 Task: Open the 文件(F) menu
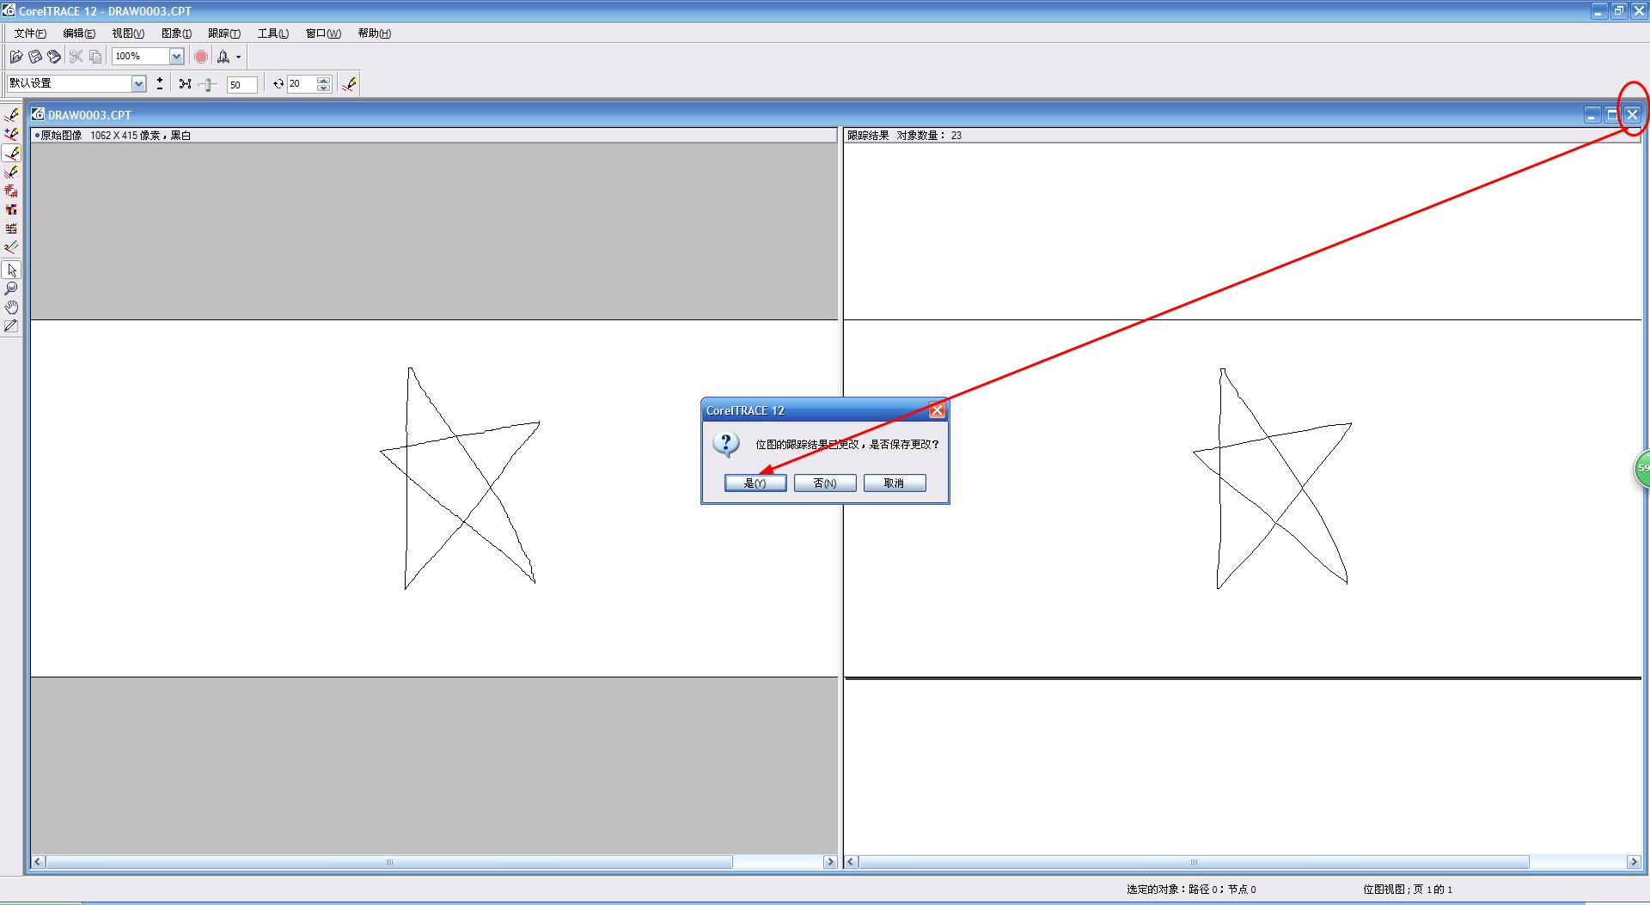pos(30,33)
